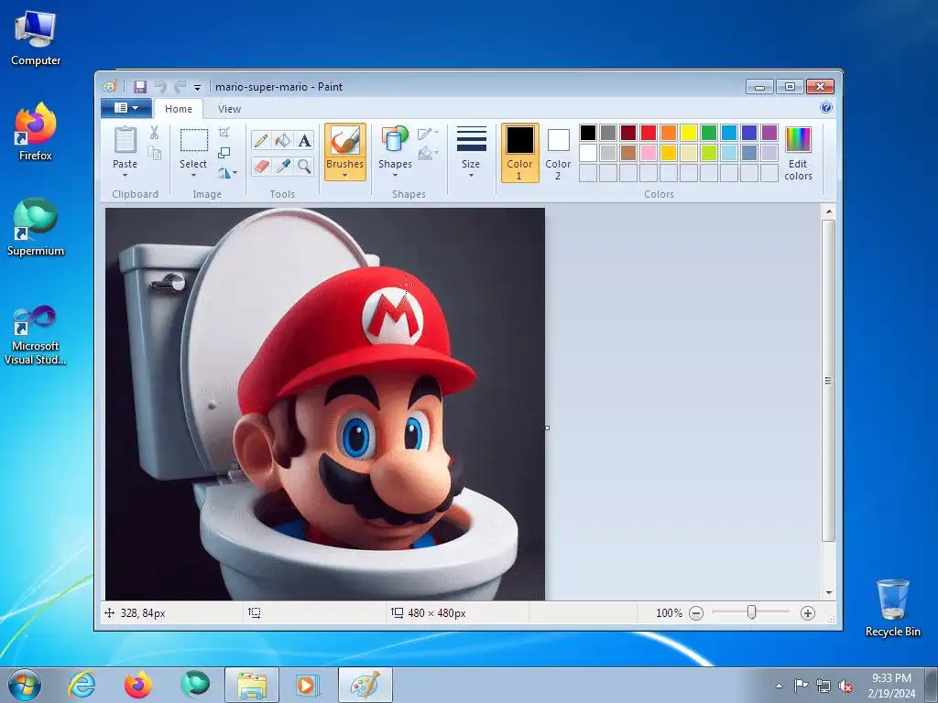Viewport: 938px width, 703px height.
Task: Open Firefox desktop shortcut
Action: tap(36, 132)
